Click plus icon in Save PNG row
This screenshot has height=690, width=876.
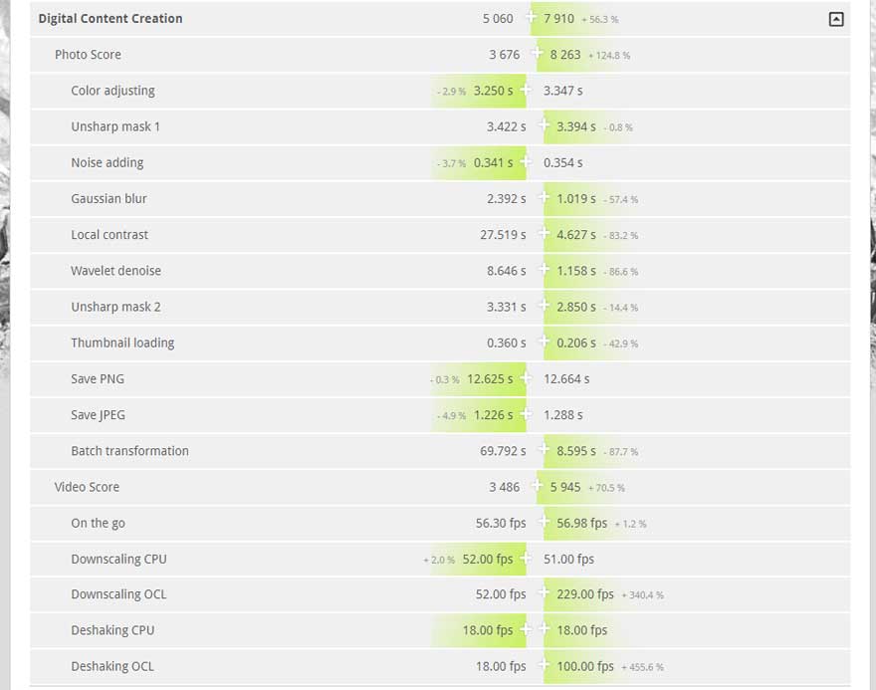[526, 377]
